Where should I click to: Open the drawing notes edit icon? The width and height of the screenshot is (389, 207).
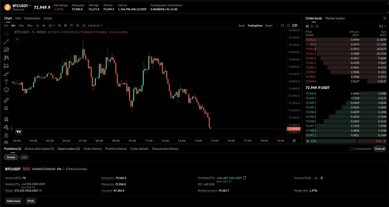[x=77, y=25]
